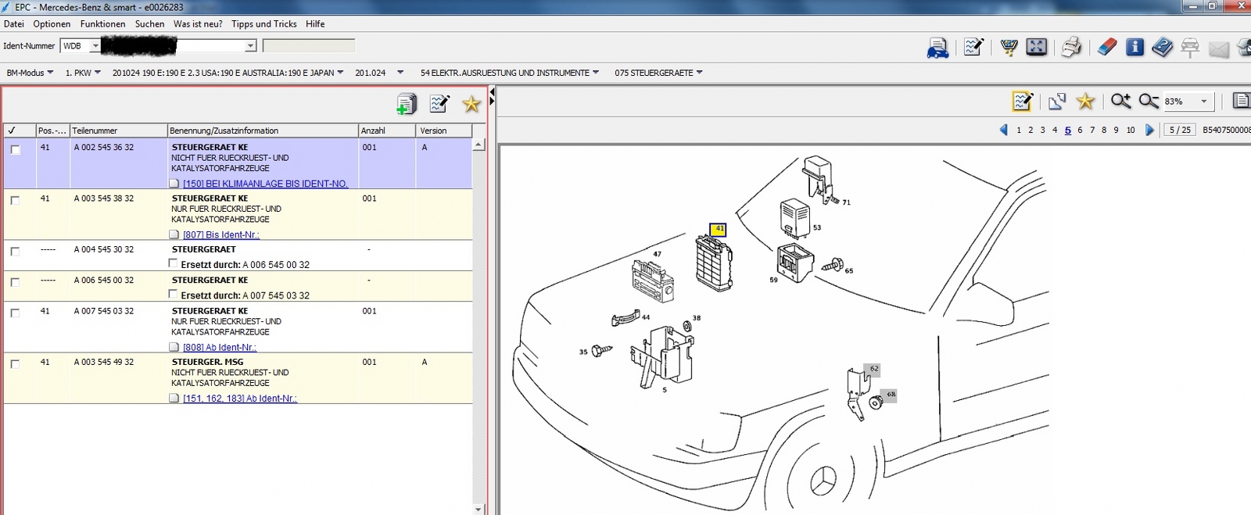Click favorites star above the diagram

point(1085,101)
